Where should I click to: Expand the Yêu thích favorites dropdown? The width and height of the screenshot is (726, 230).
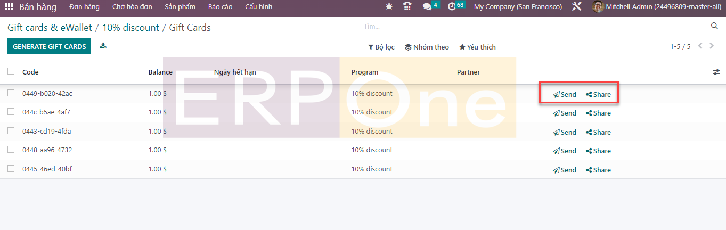tap(477, 47)
